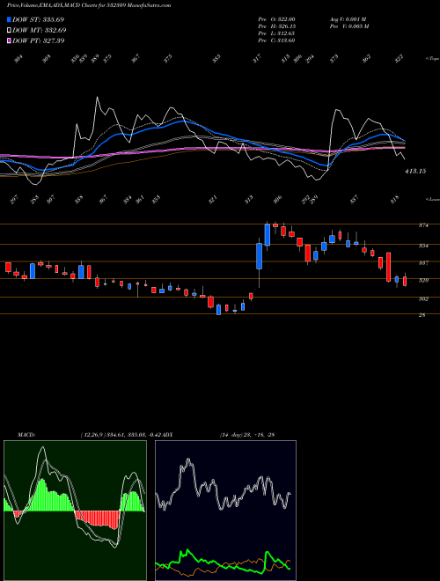Select the "DOW PT: 327.39" legend label
The height and width of the screenshot is (581, 440).
pos(39,40)
